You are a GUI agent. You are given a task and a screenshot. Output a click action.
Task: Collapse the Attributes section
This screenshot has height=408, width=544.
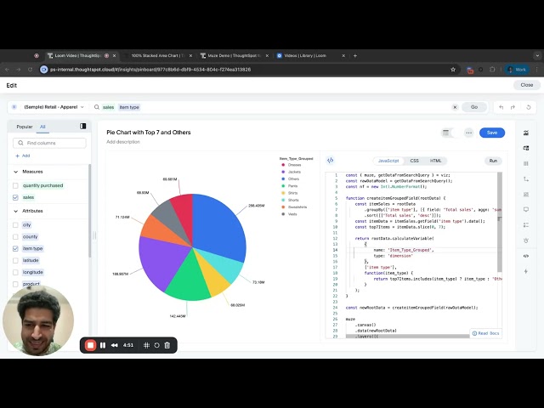15,210
